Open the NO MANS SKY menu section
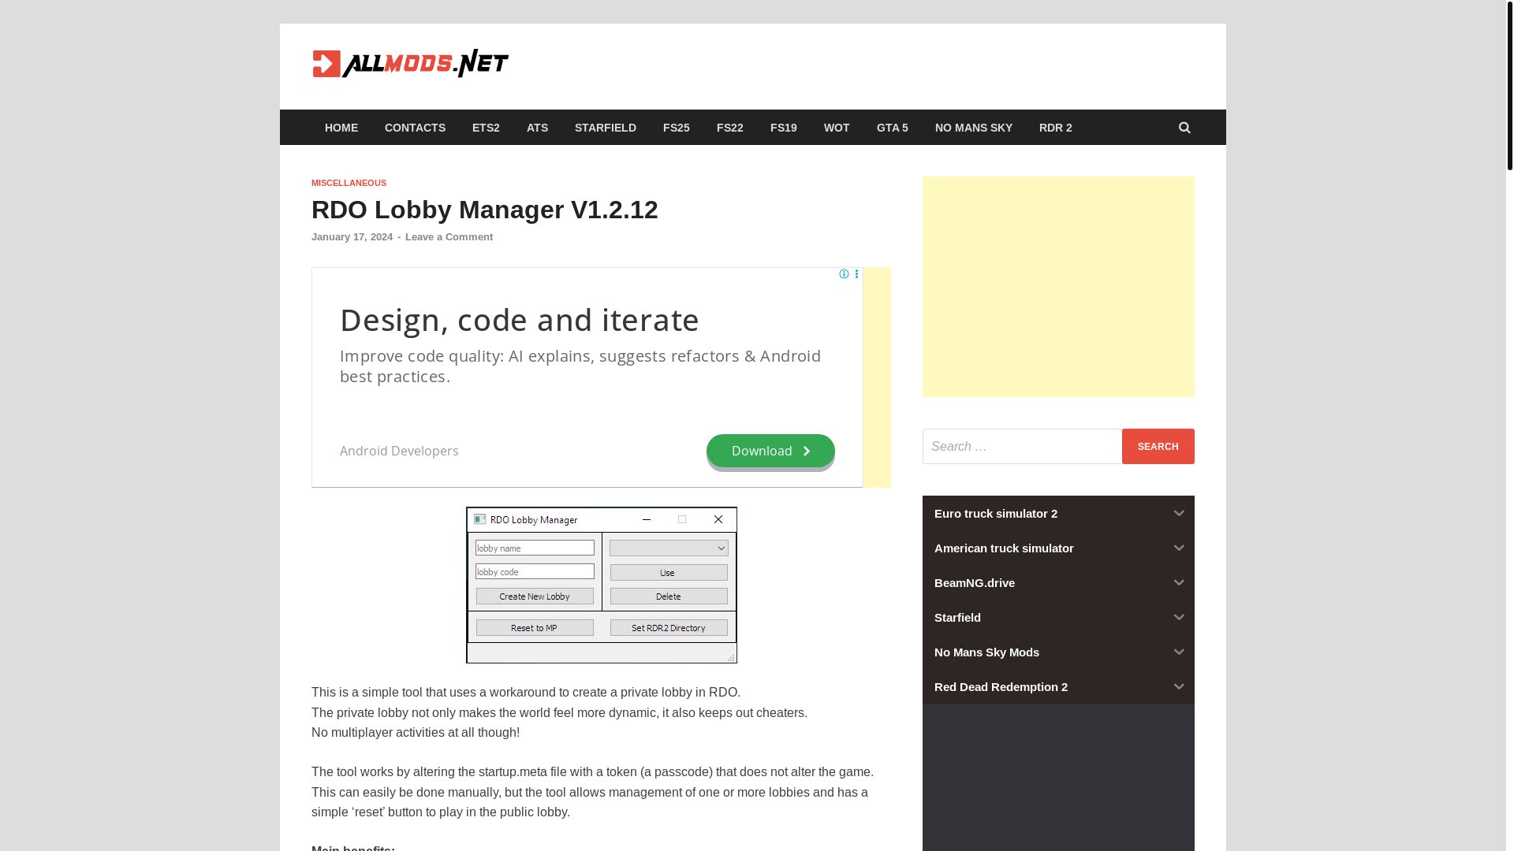Viewport: 1514px width, 851px height. (974, 128)
